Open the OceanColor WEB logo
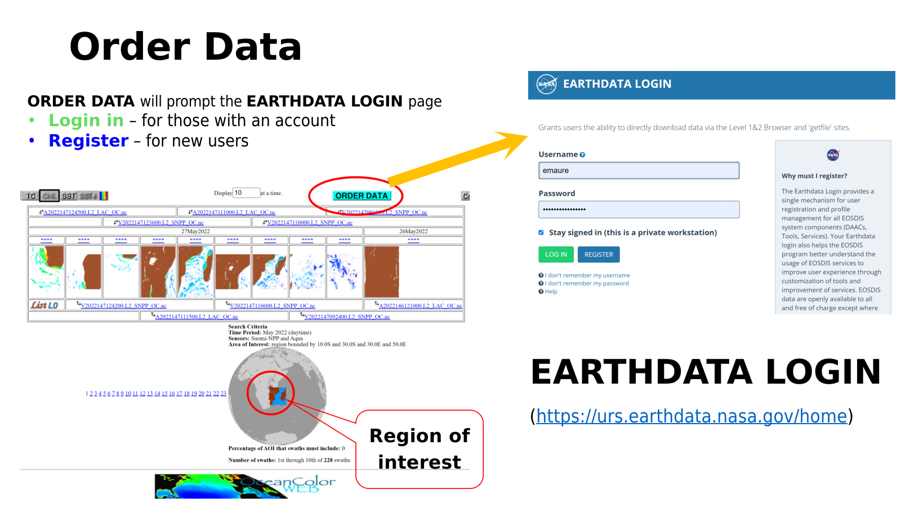The height and width of the screenshot is (507, 901). pyautogui.click(x=246, y=486)
